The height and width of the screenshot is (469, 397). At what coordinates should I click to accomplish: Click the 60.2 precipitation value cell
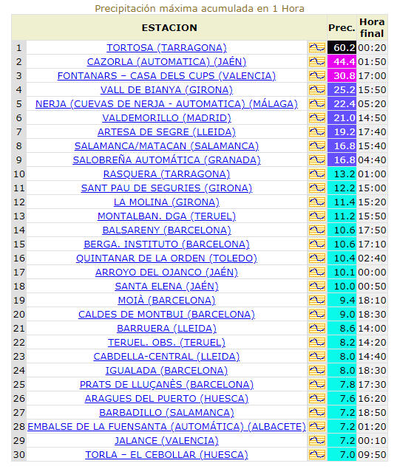pos(342,47)
